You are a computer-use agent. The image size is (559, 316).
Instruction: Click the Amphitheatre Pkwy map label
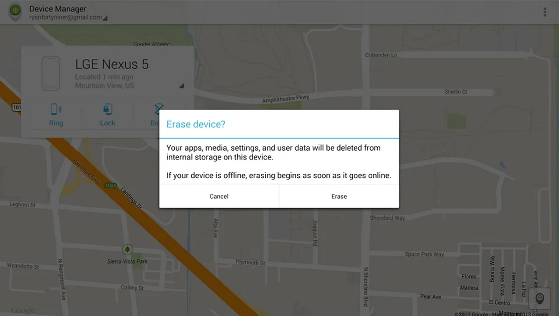[x=286, y=98]
